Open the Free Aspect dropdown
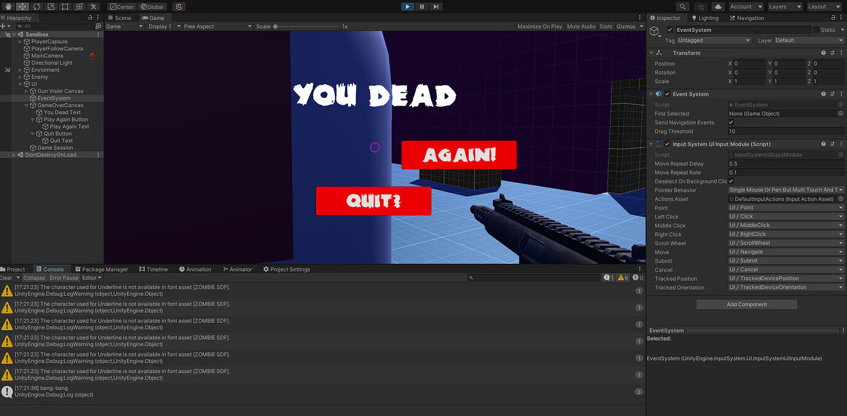This screenshot has width=847, height=416. point(217,26)
